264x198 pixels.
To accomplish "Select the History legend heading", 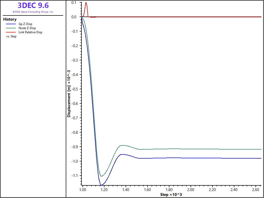I will click(x=10, y=19).
